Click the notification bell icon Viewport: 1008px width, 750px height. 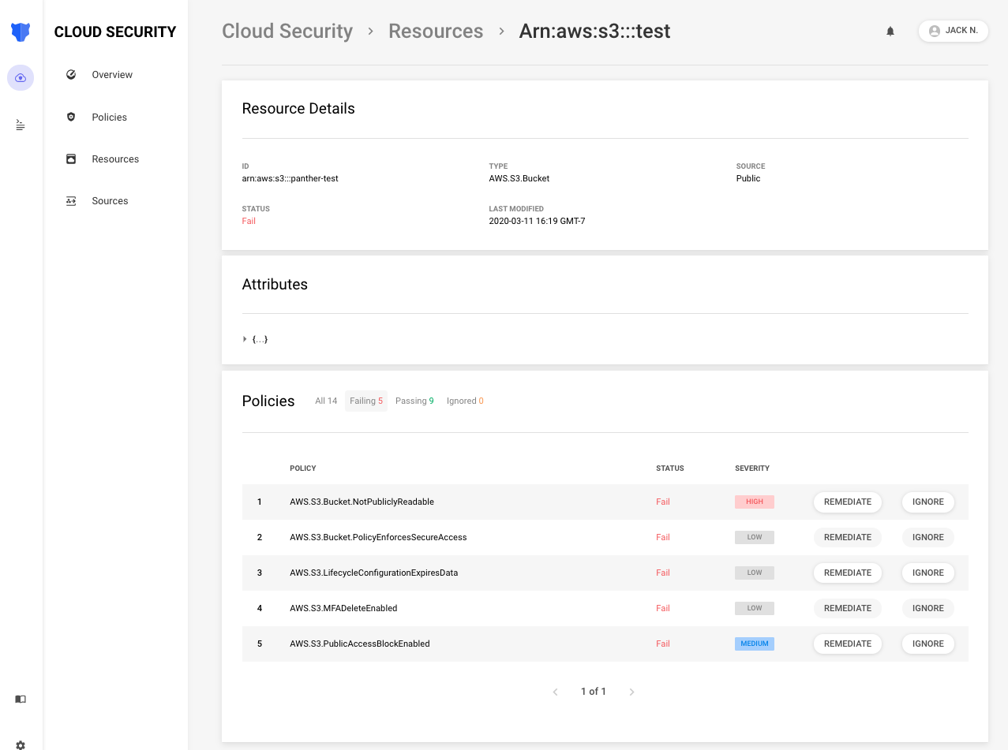tap(890, 32)
